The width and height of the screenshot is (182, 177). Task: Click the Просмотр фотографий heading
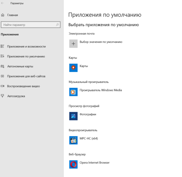click(84, 106)
